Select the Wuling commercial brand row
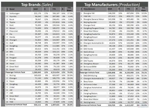 pyautogui.click(x=39, y=75)
